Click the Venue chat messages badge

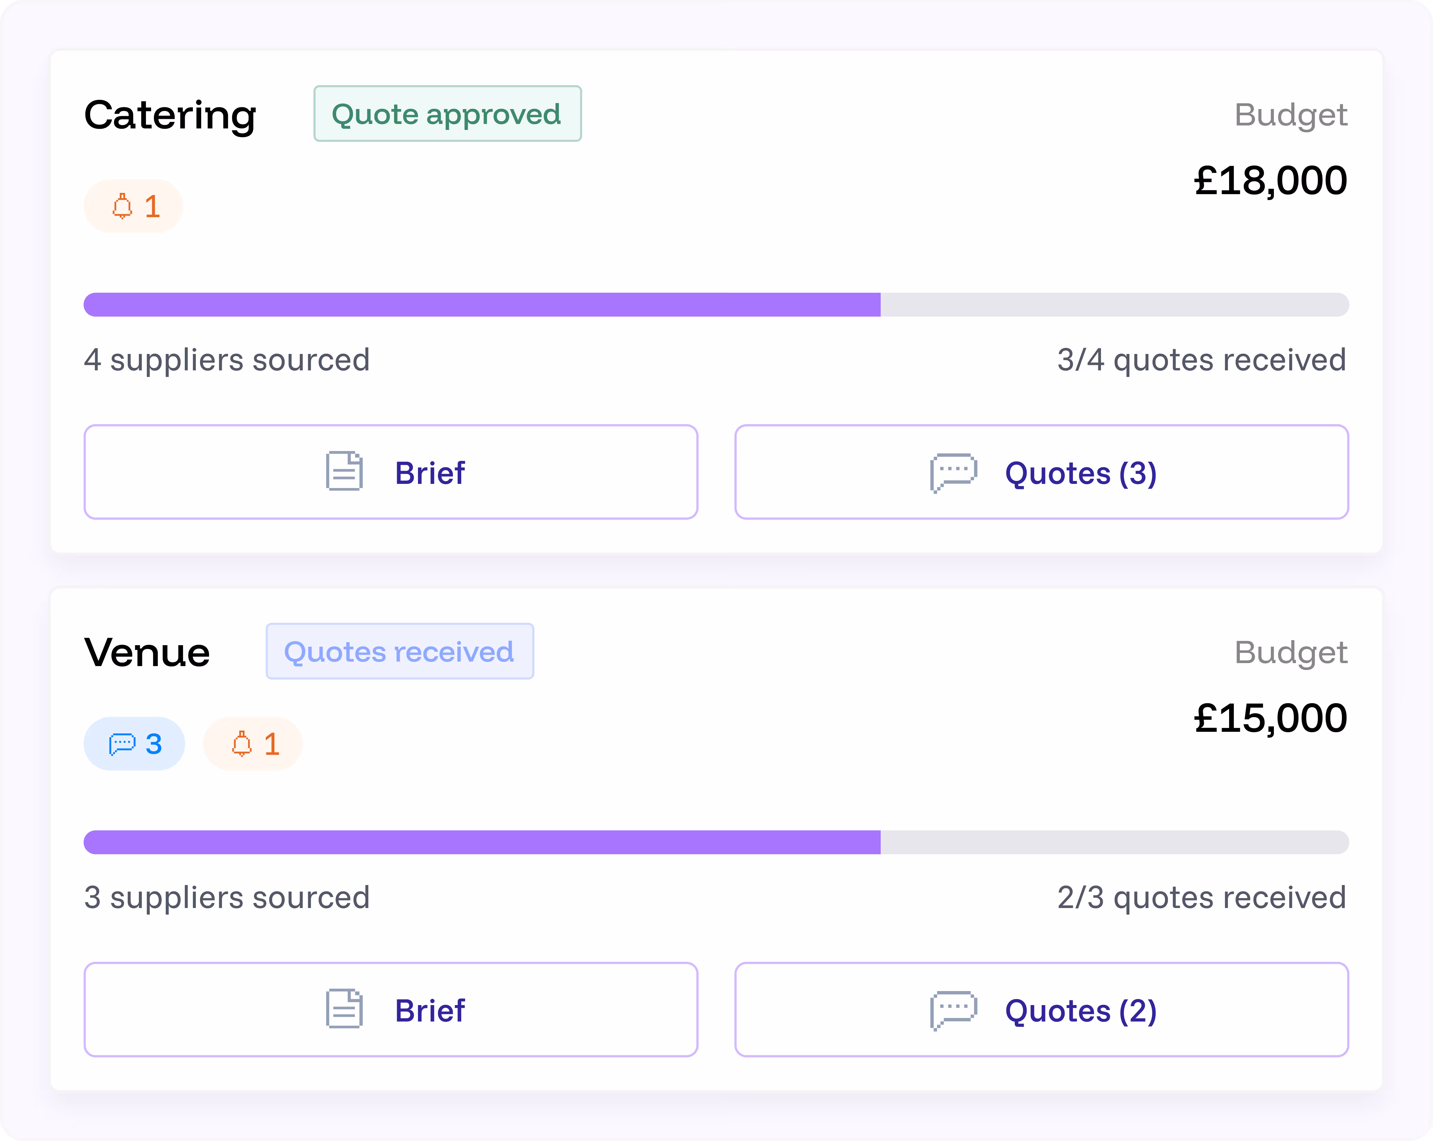tap(134, 743)
